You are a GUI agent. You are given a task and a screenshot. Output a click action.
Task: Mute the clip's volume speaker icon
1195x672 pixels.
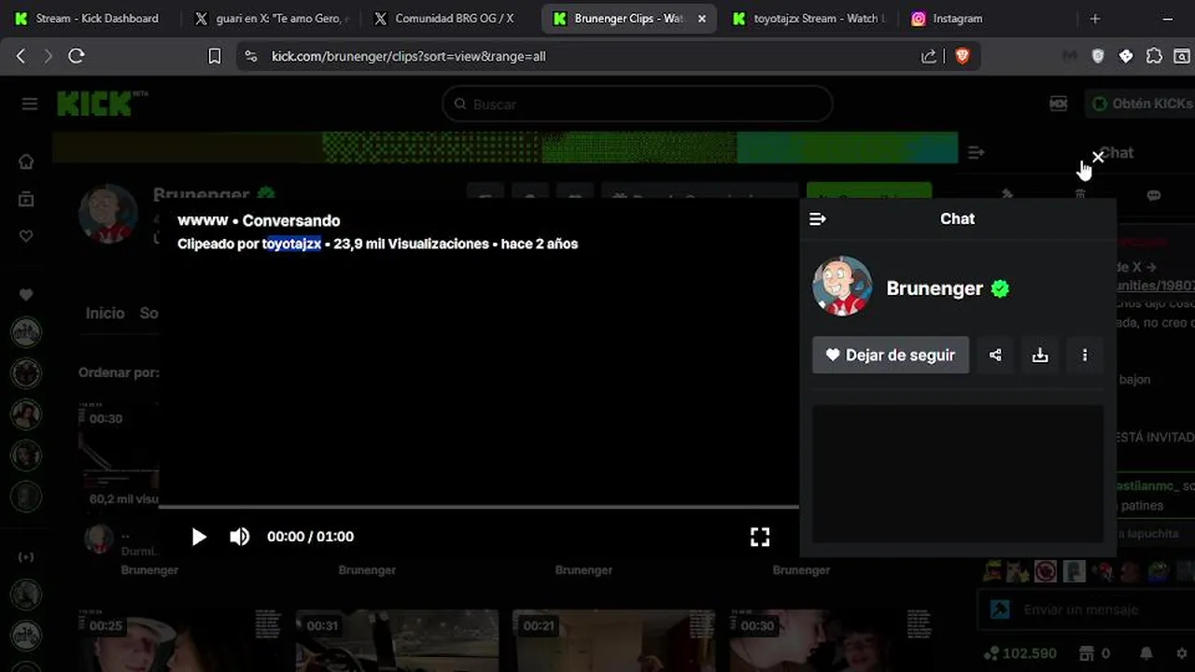(239, 537)
